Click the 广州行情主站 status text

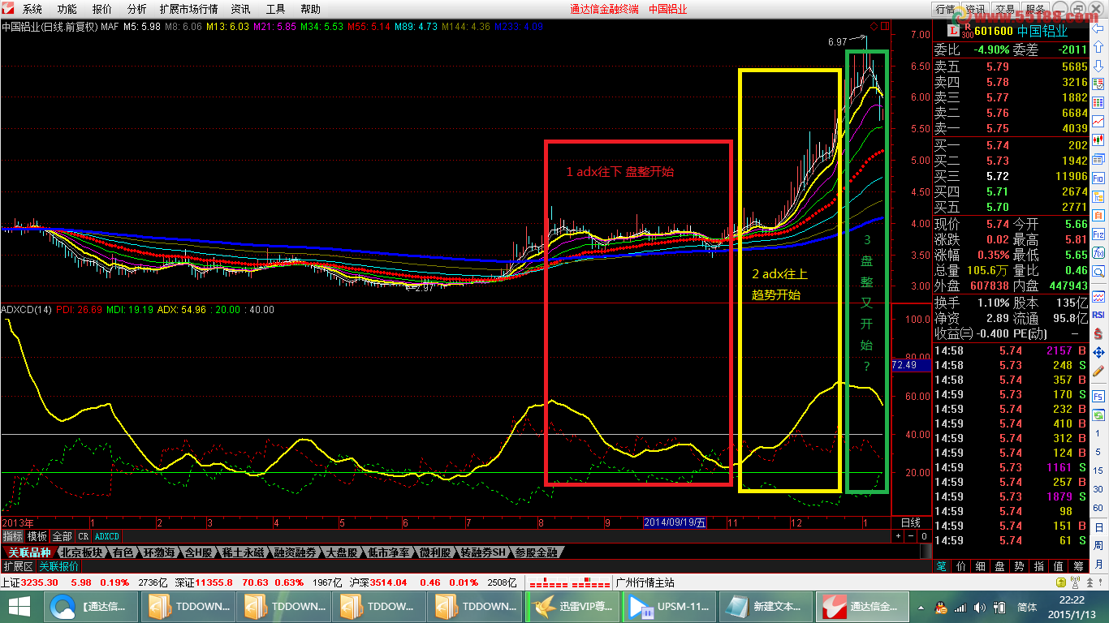coord(645,582)
